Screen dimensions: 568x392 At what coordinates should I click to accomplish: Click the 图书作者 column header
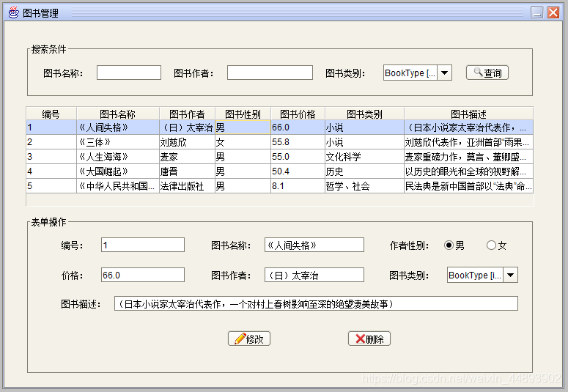click(187, 114)
